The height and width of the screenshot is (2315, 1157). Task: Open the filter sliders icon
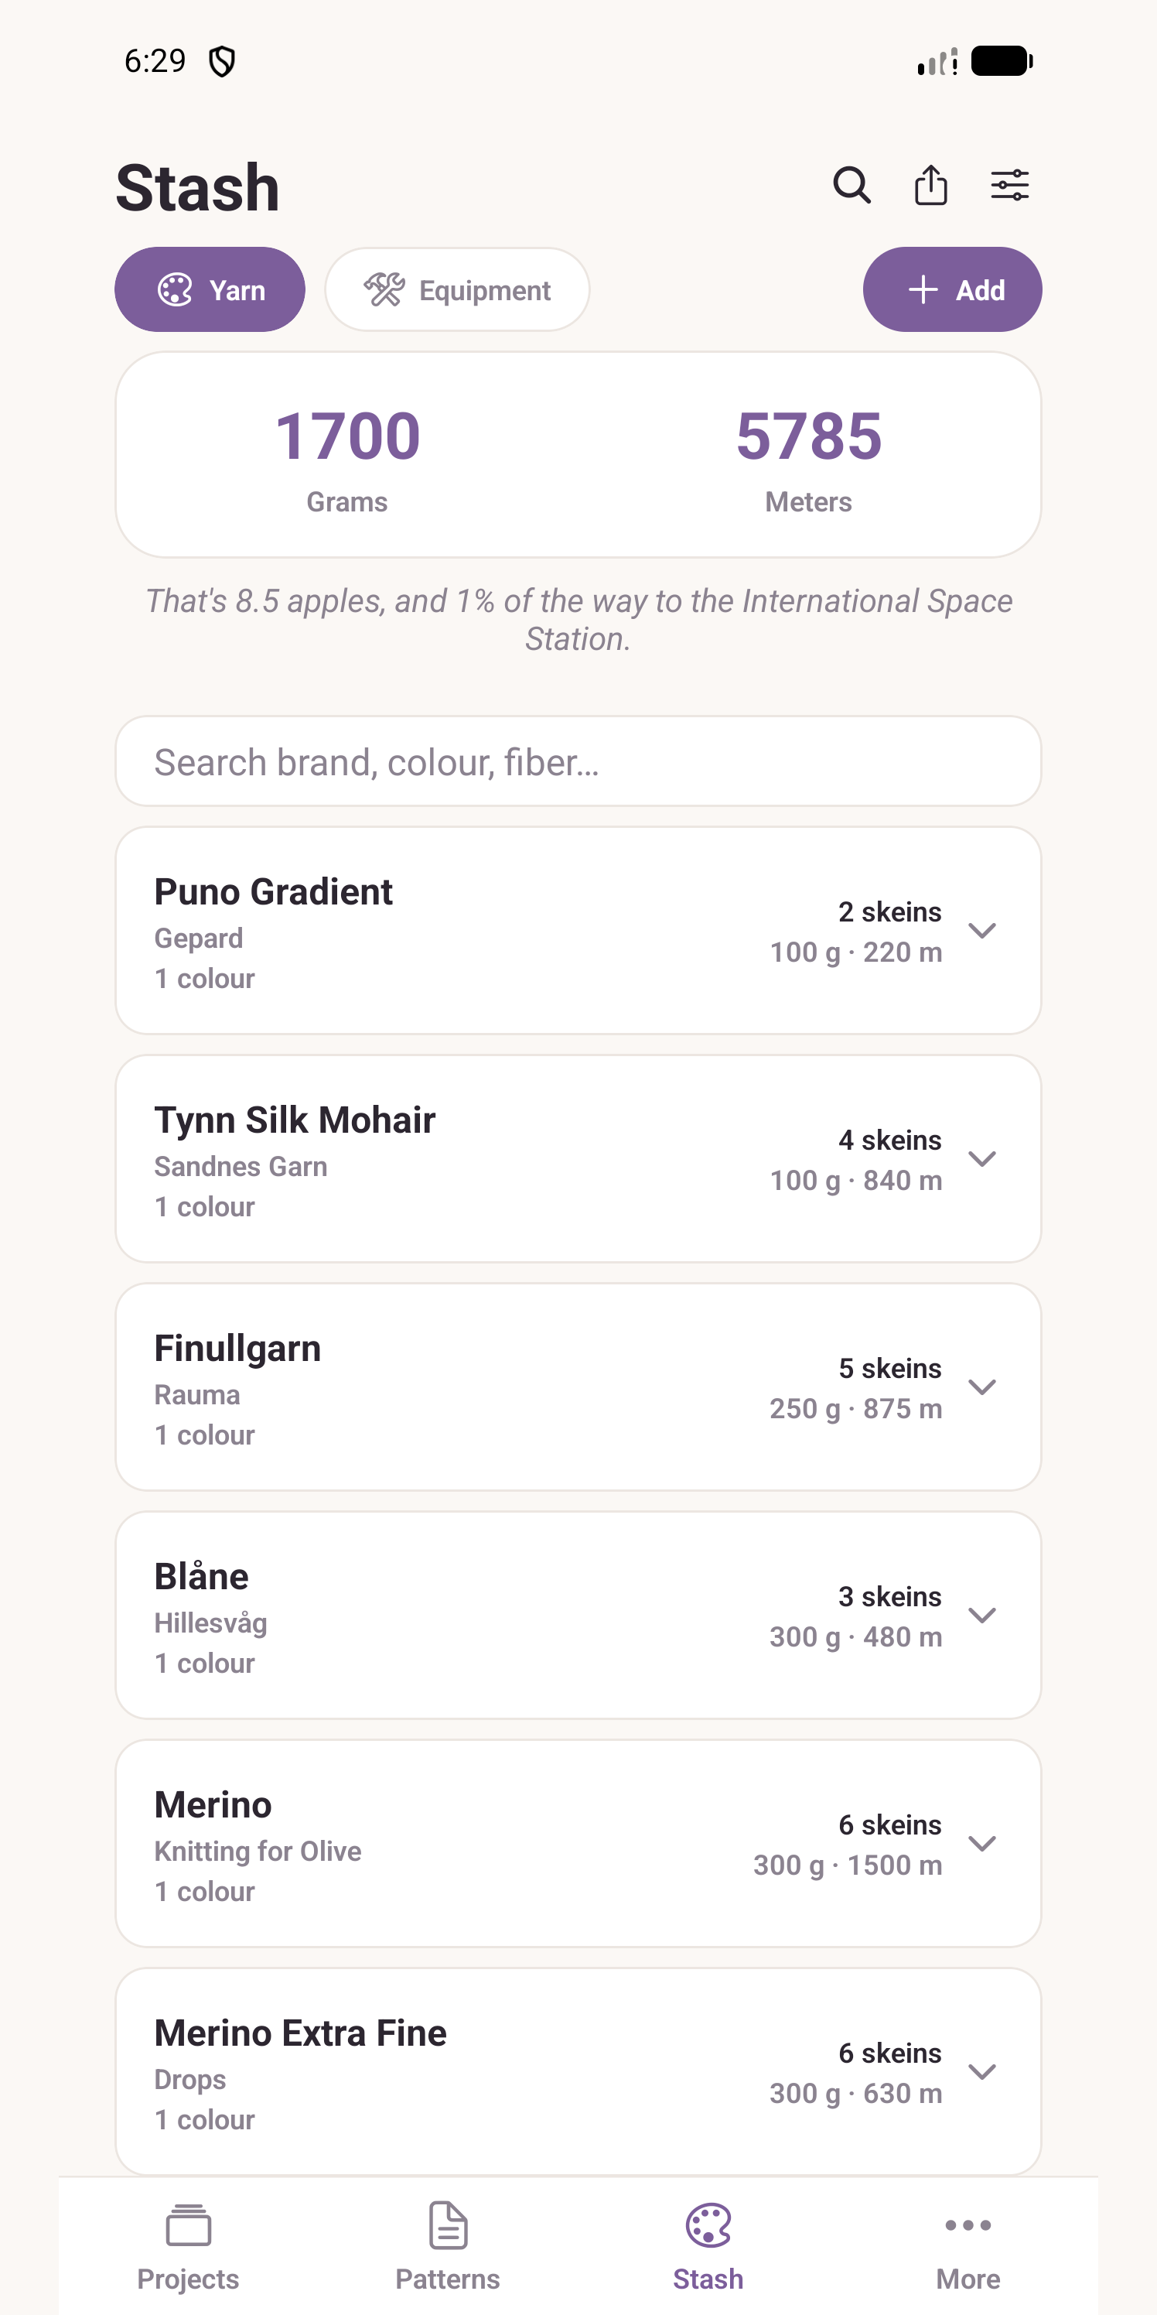click(1010, 186)
